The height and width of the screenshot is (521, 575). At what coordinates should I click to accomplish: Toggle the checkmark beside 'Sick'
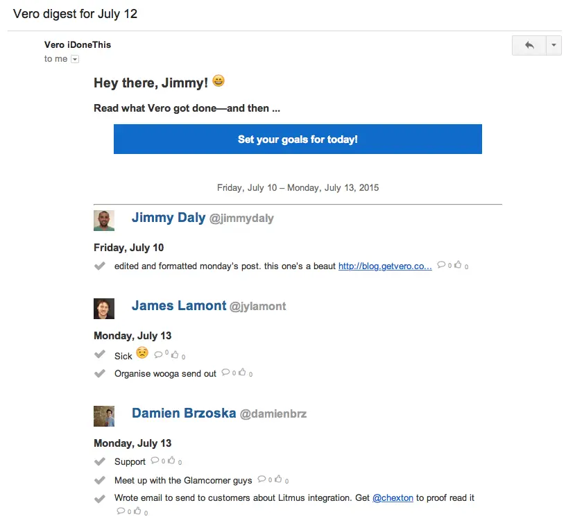(99, 355)
